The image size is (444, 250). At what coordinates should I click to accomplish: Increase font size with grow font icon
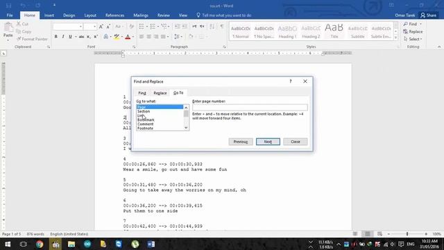[101, 26]
